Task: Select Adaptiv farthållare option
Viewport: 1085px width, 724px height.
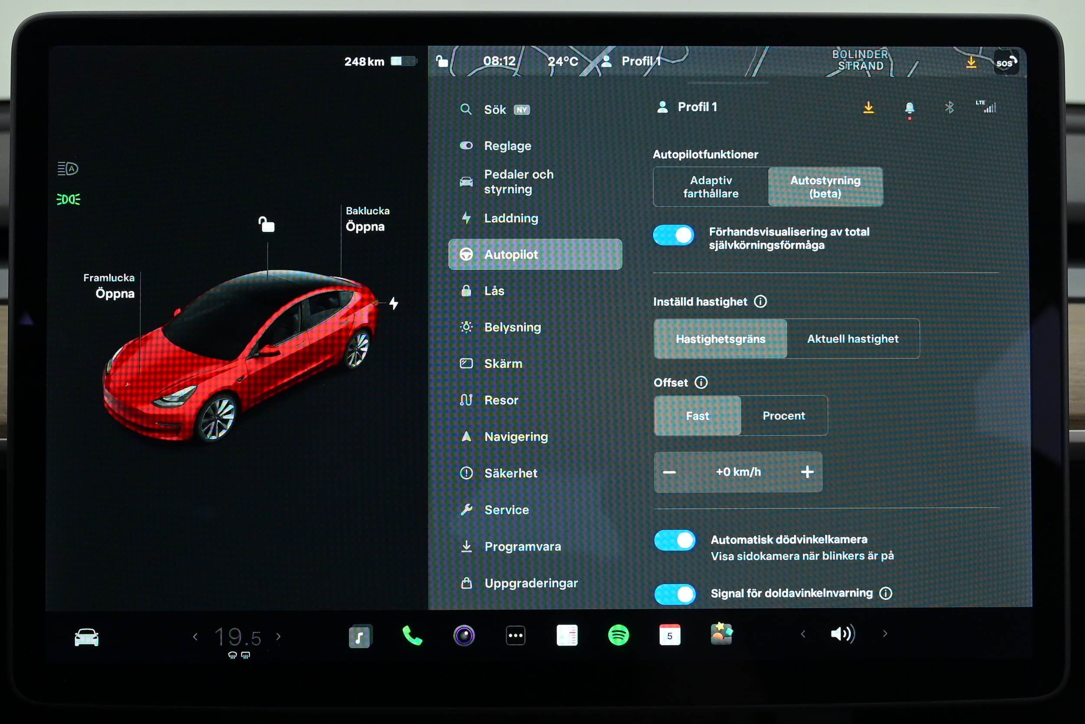Action: pyautogui.click(x=710, y=187)
